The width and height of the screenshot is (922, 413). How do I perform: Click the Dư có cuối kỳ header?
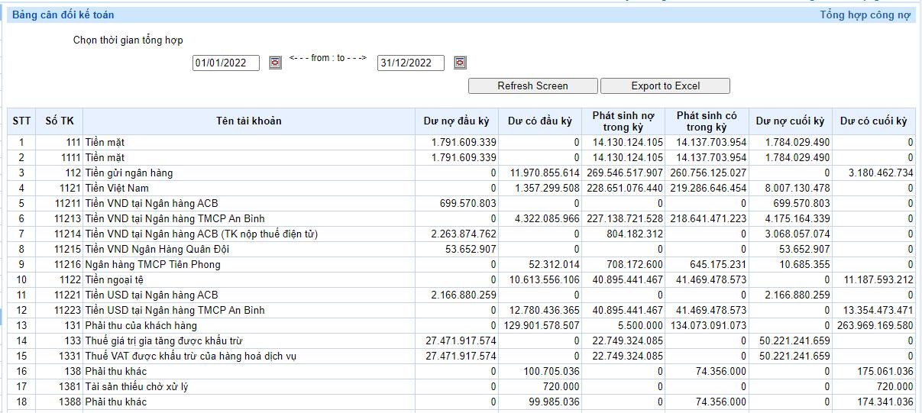point(873,121)
